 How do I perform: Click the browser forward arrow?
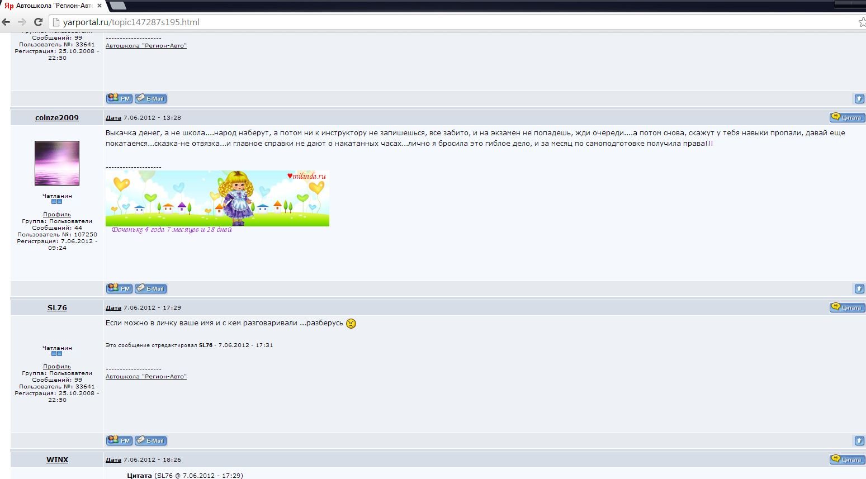pos(22,22)
